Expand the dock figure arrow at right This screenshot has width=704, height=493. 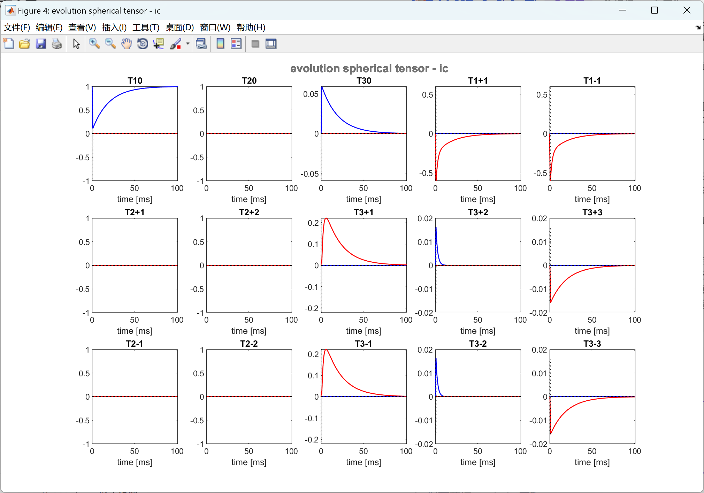coord(698,28)
